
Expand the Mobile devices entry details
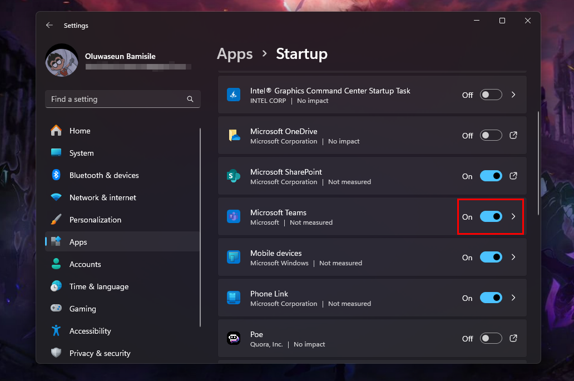point(513,257)
